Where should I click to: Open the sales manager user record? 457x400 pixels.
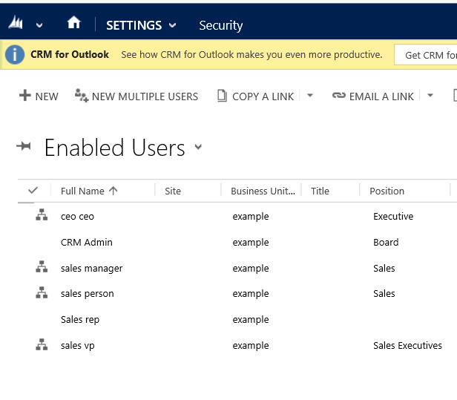pos(91,269)
